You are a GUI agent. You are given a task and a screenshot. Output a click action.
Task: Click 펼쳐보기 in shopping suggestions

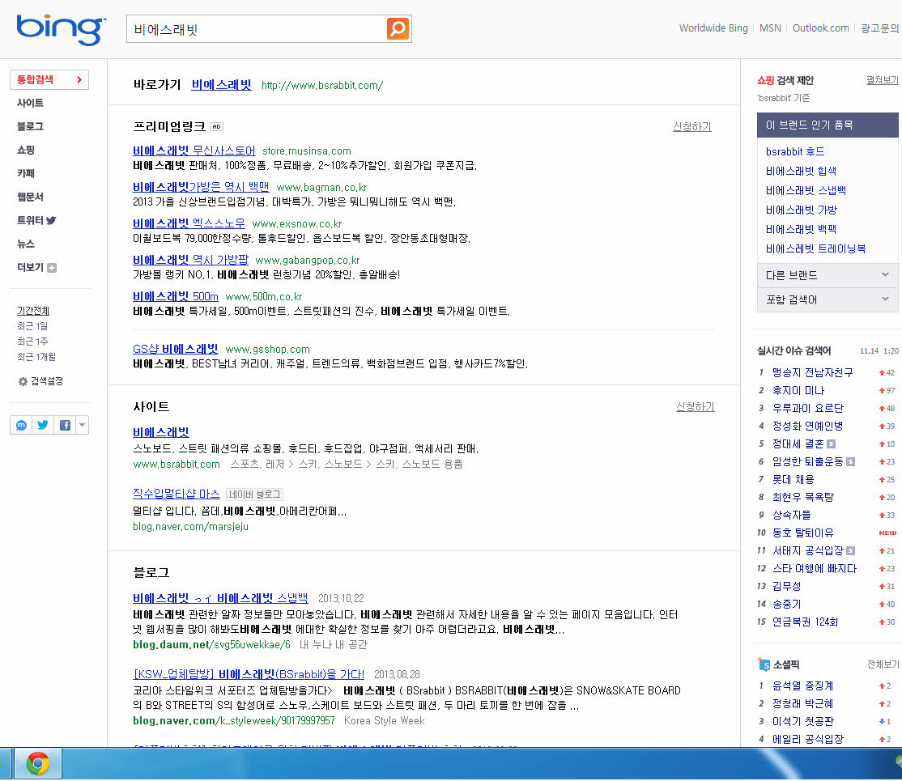tap(882, 80)
